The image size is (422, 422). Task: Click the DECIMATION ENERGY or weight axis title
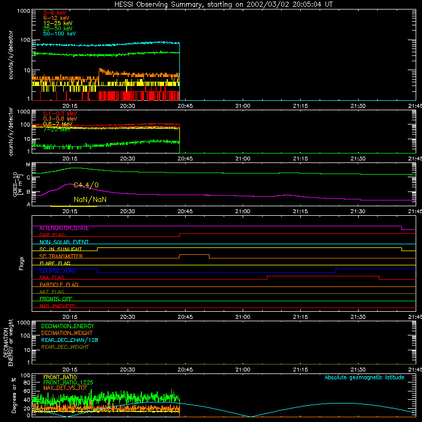click(x=8, y=342)
